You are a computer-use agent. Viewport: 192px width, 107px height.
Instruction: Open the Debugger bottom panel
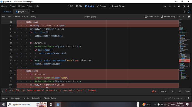point(16,98)
